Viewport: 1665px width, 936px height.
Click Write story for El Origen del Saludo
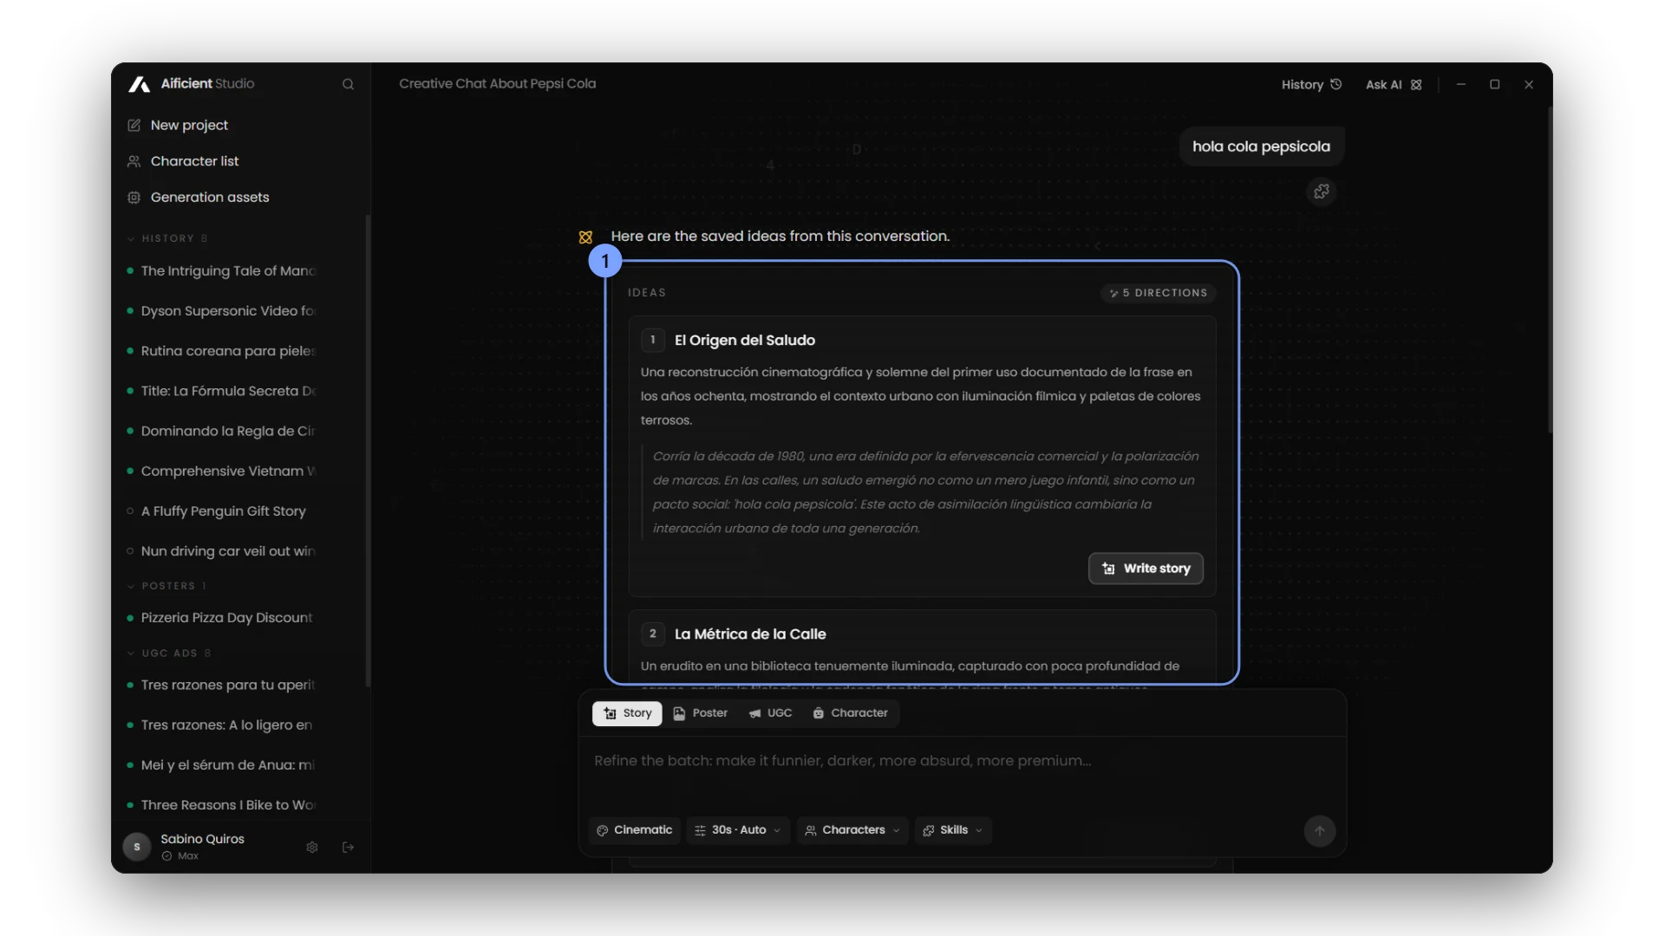(1146, 569)
